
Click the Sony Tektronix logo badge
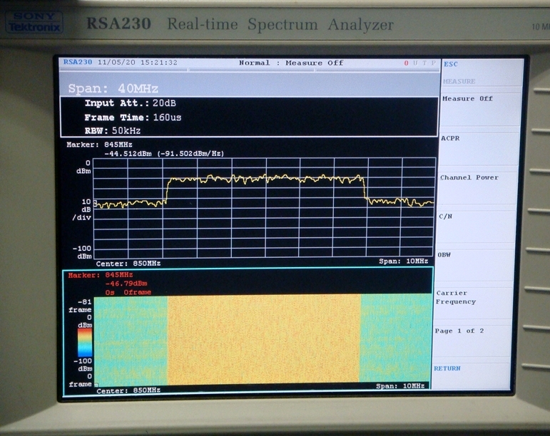34,21
